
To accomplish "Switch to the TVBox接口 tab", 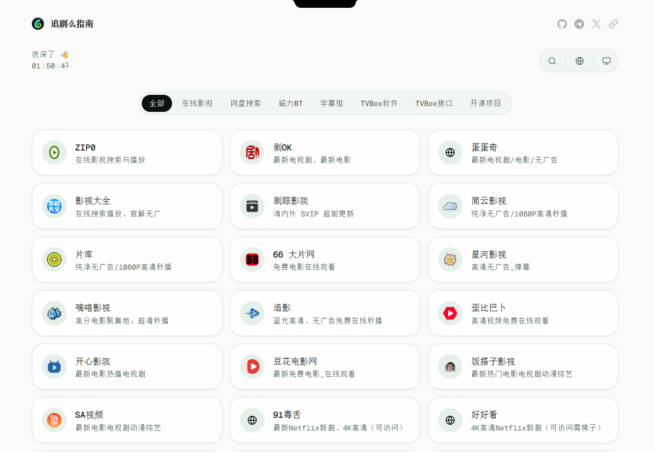I will (434, 104).
